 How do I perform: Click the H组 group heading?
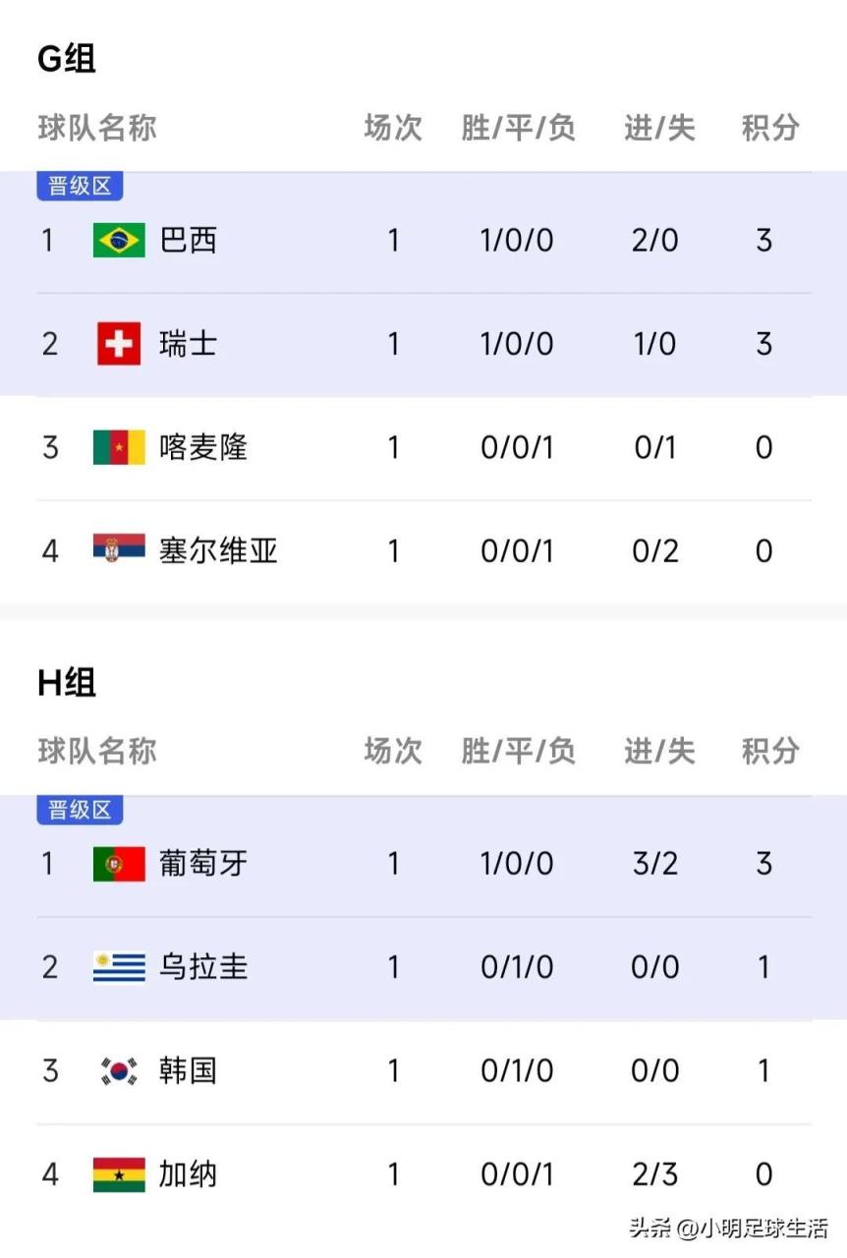67,682
